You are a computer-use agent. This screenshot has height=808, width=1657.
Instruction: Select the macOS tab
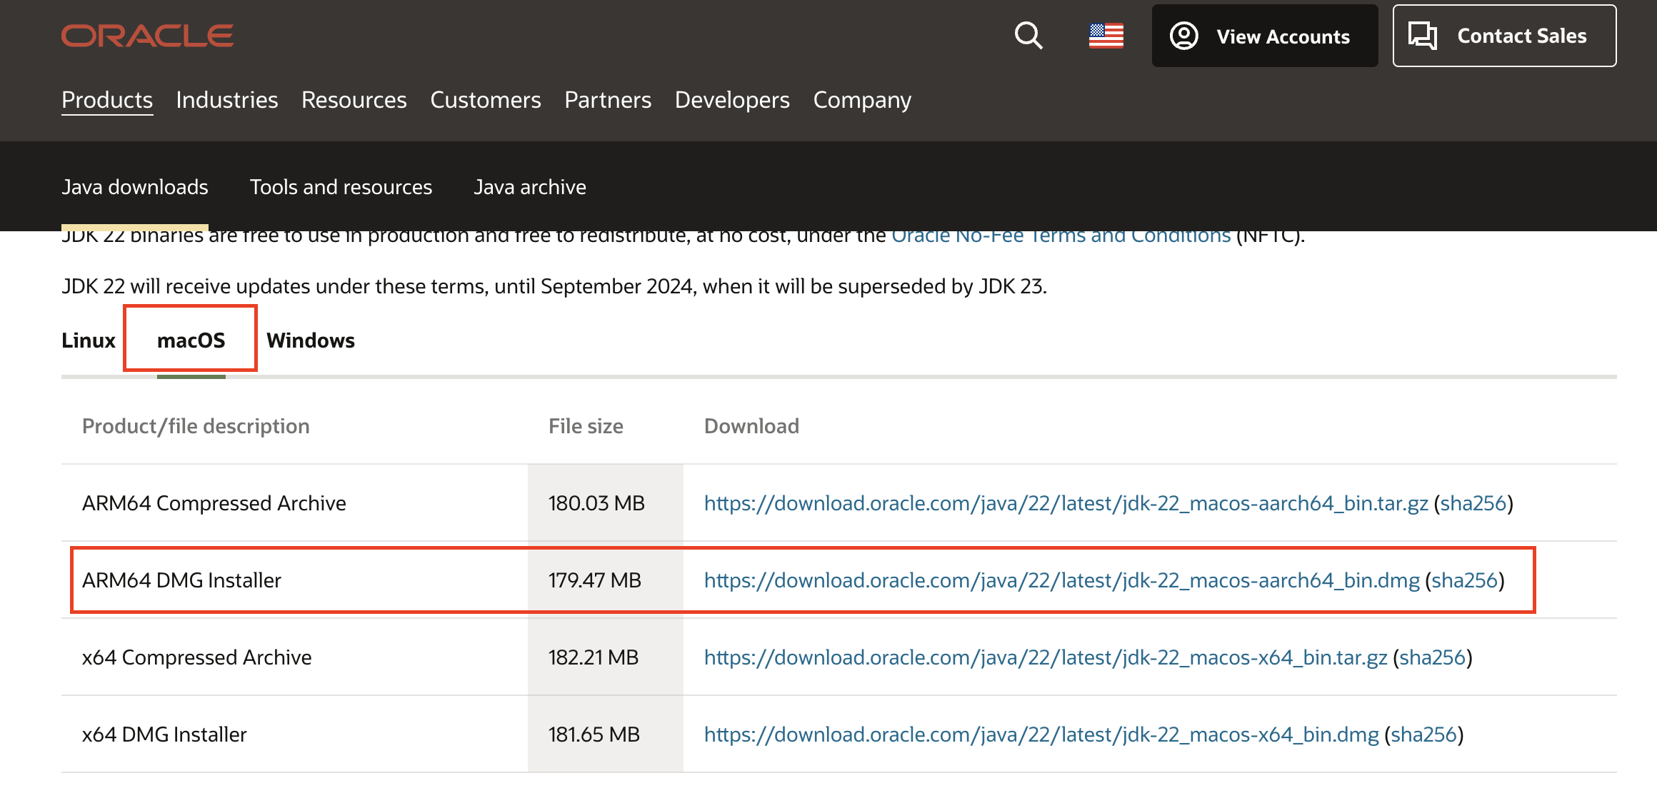[x=191, y=340]
